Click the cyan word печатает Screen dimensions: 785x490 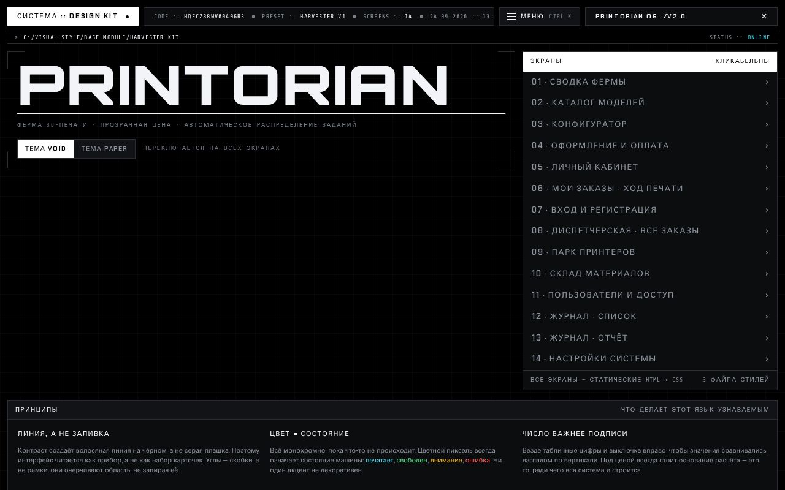[380, 461]
